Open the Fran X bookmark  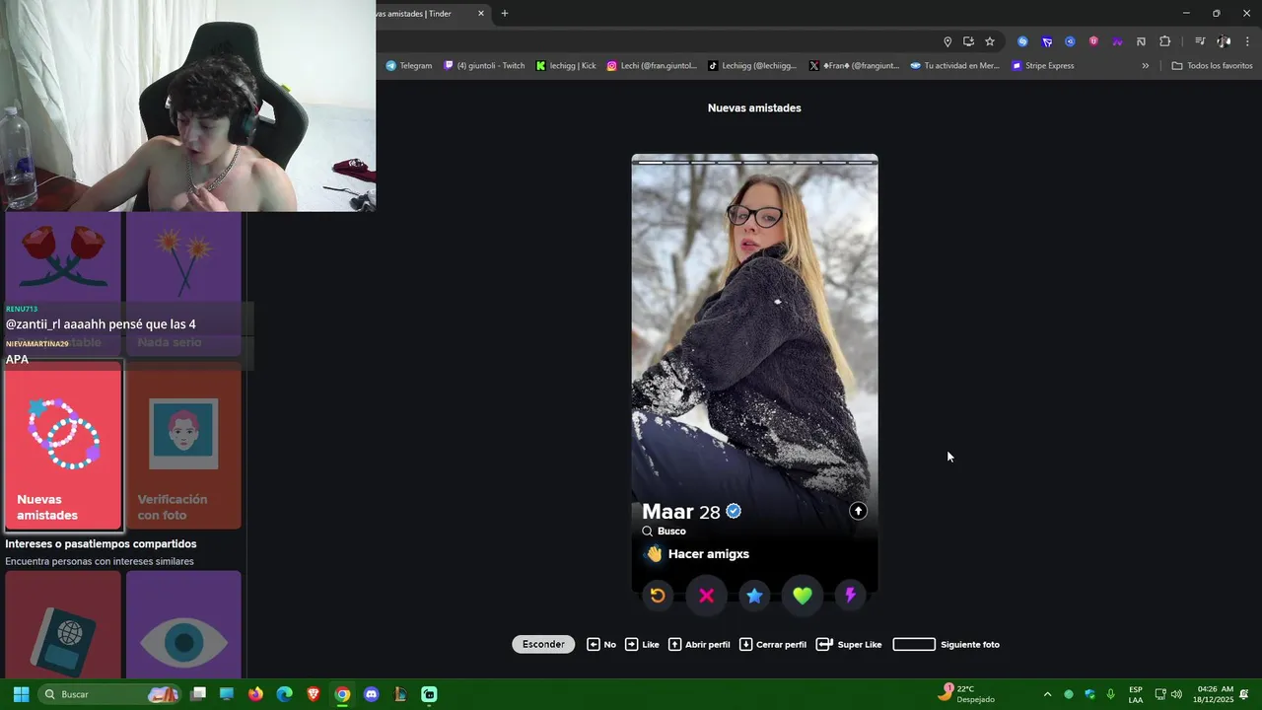point(854,66)
